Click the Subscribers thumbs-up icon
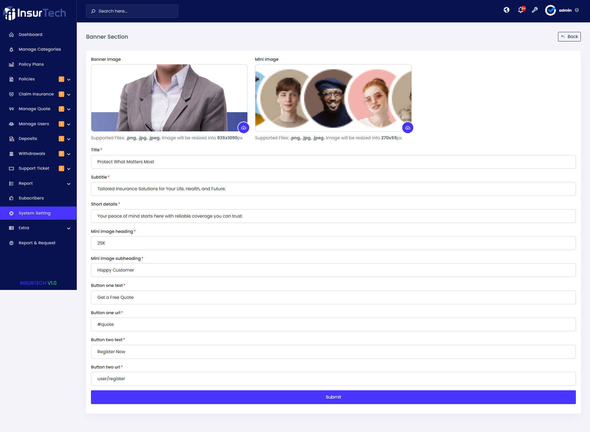Image resolution: width=590 pixels, height=432 pixels. 11,198
